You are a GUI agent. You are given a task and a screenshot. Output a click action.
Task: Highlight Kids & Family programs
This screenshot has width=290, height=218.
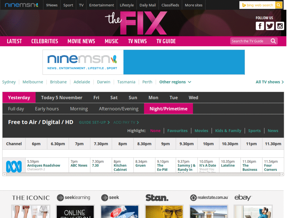tap(228, 131)
